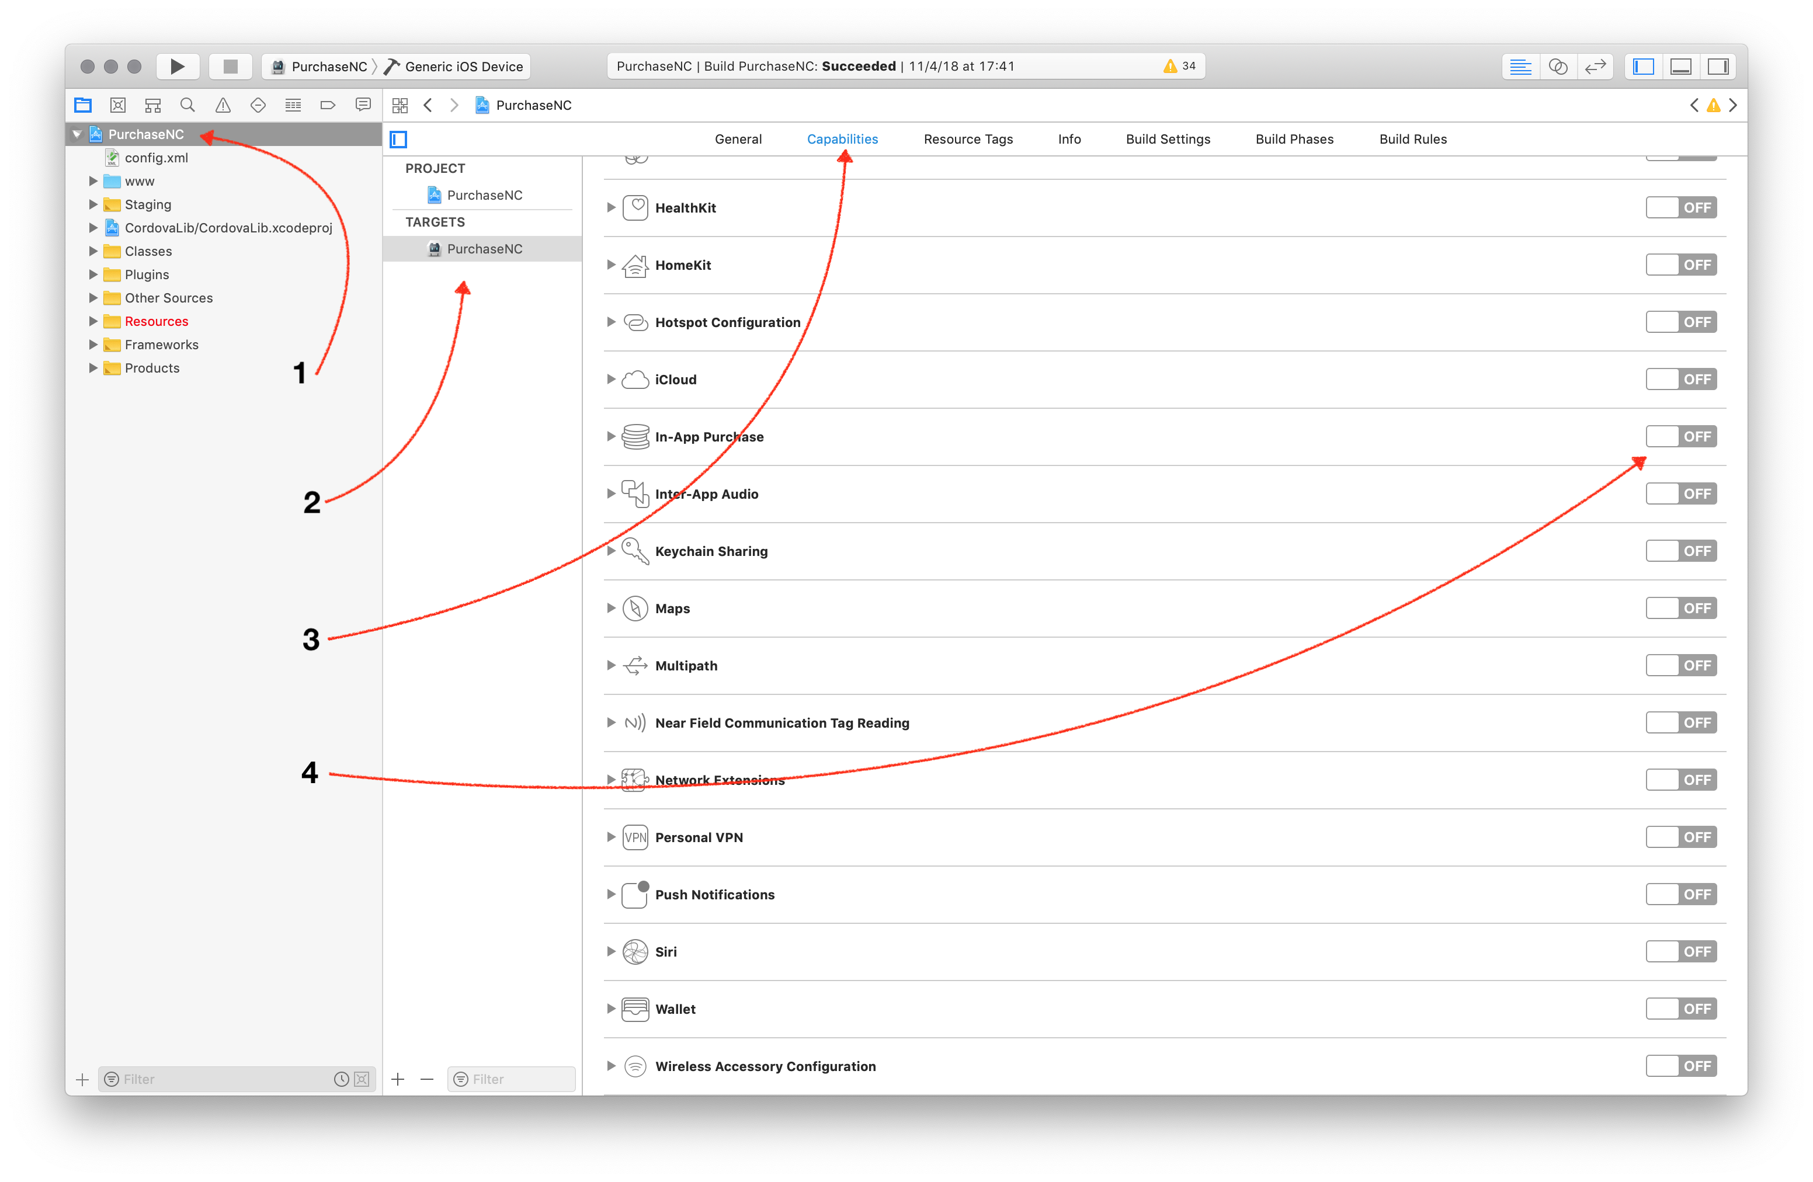Switch to the Capabilities tab
The width and height of the screenshot is (1813, 1182).
pos(842,140)
